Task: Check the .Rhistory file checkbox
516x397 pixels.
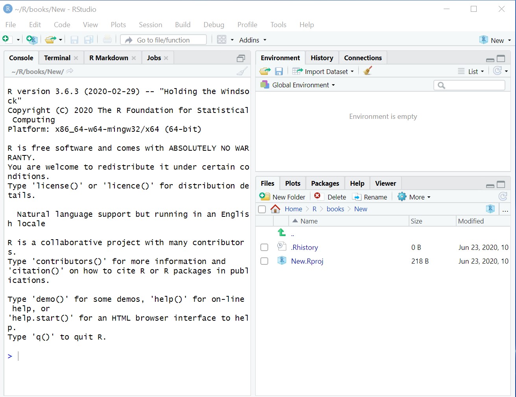Action: (264, 247)
